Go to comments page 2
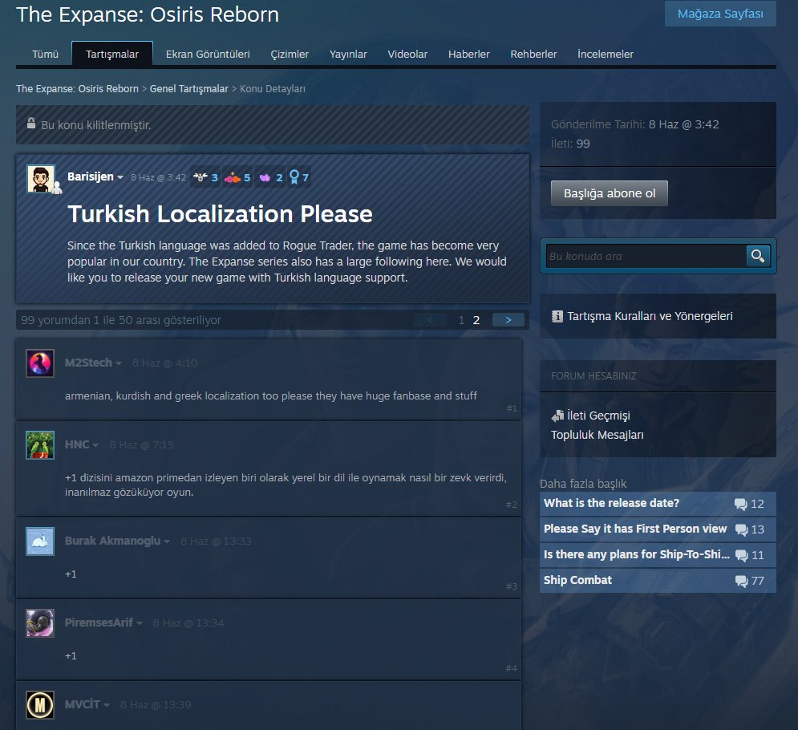798x730 pixels. pos(476,320)
